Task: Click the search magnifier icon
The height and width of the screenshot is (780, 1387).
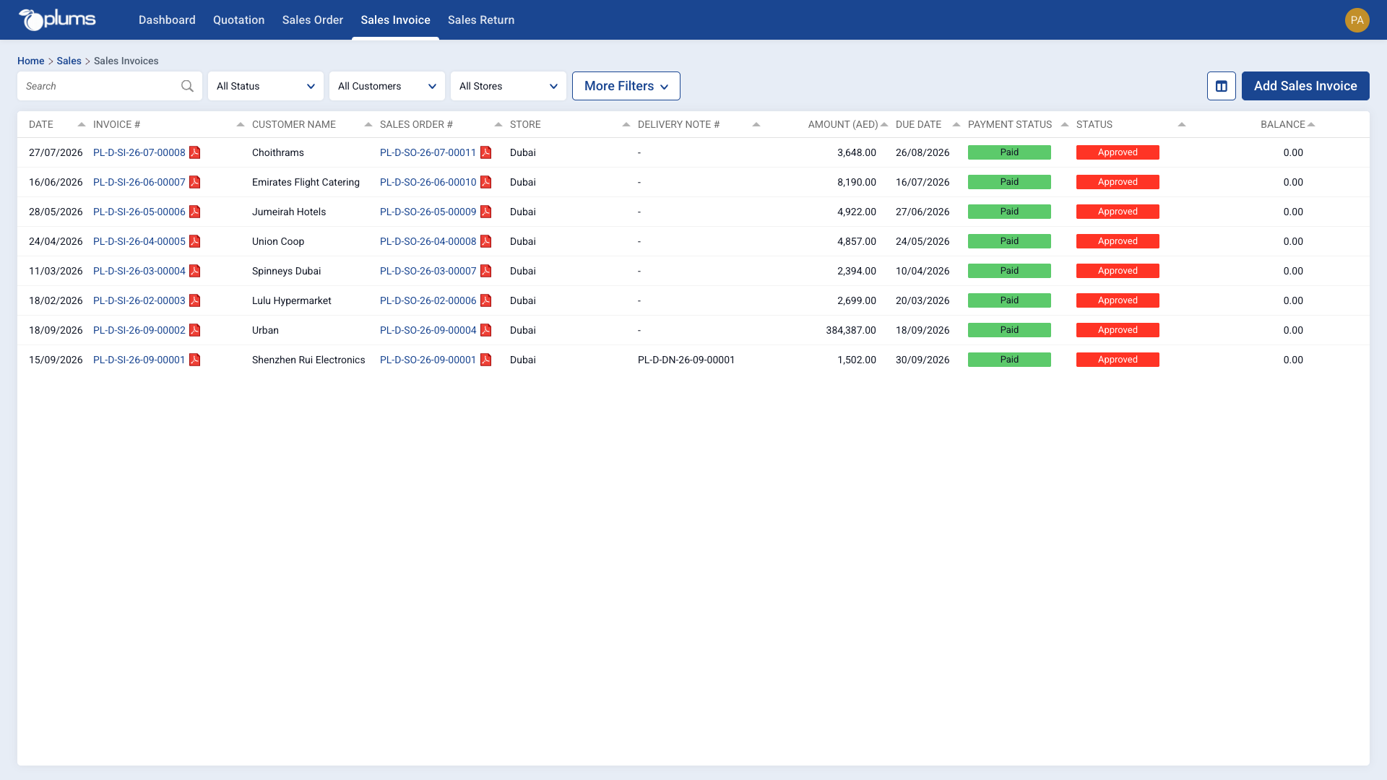Action: (187, 86)
